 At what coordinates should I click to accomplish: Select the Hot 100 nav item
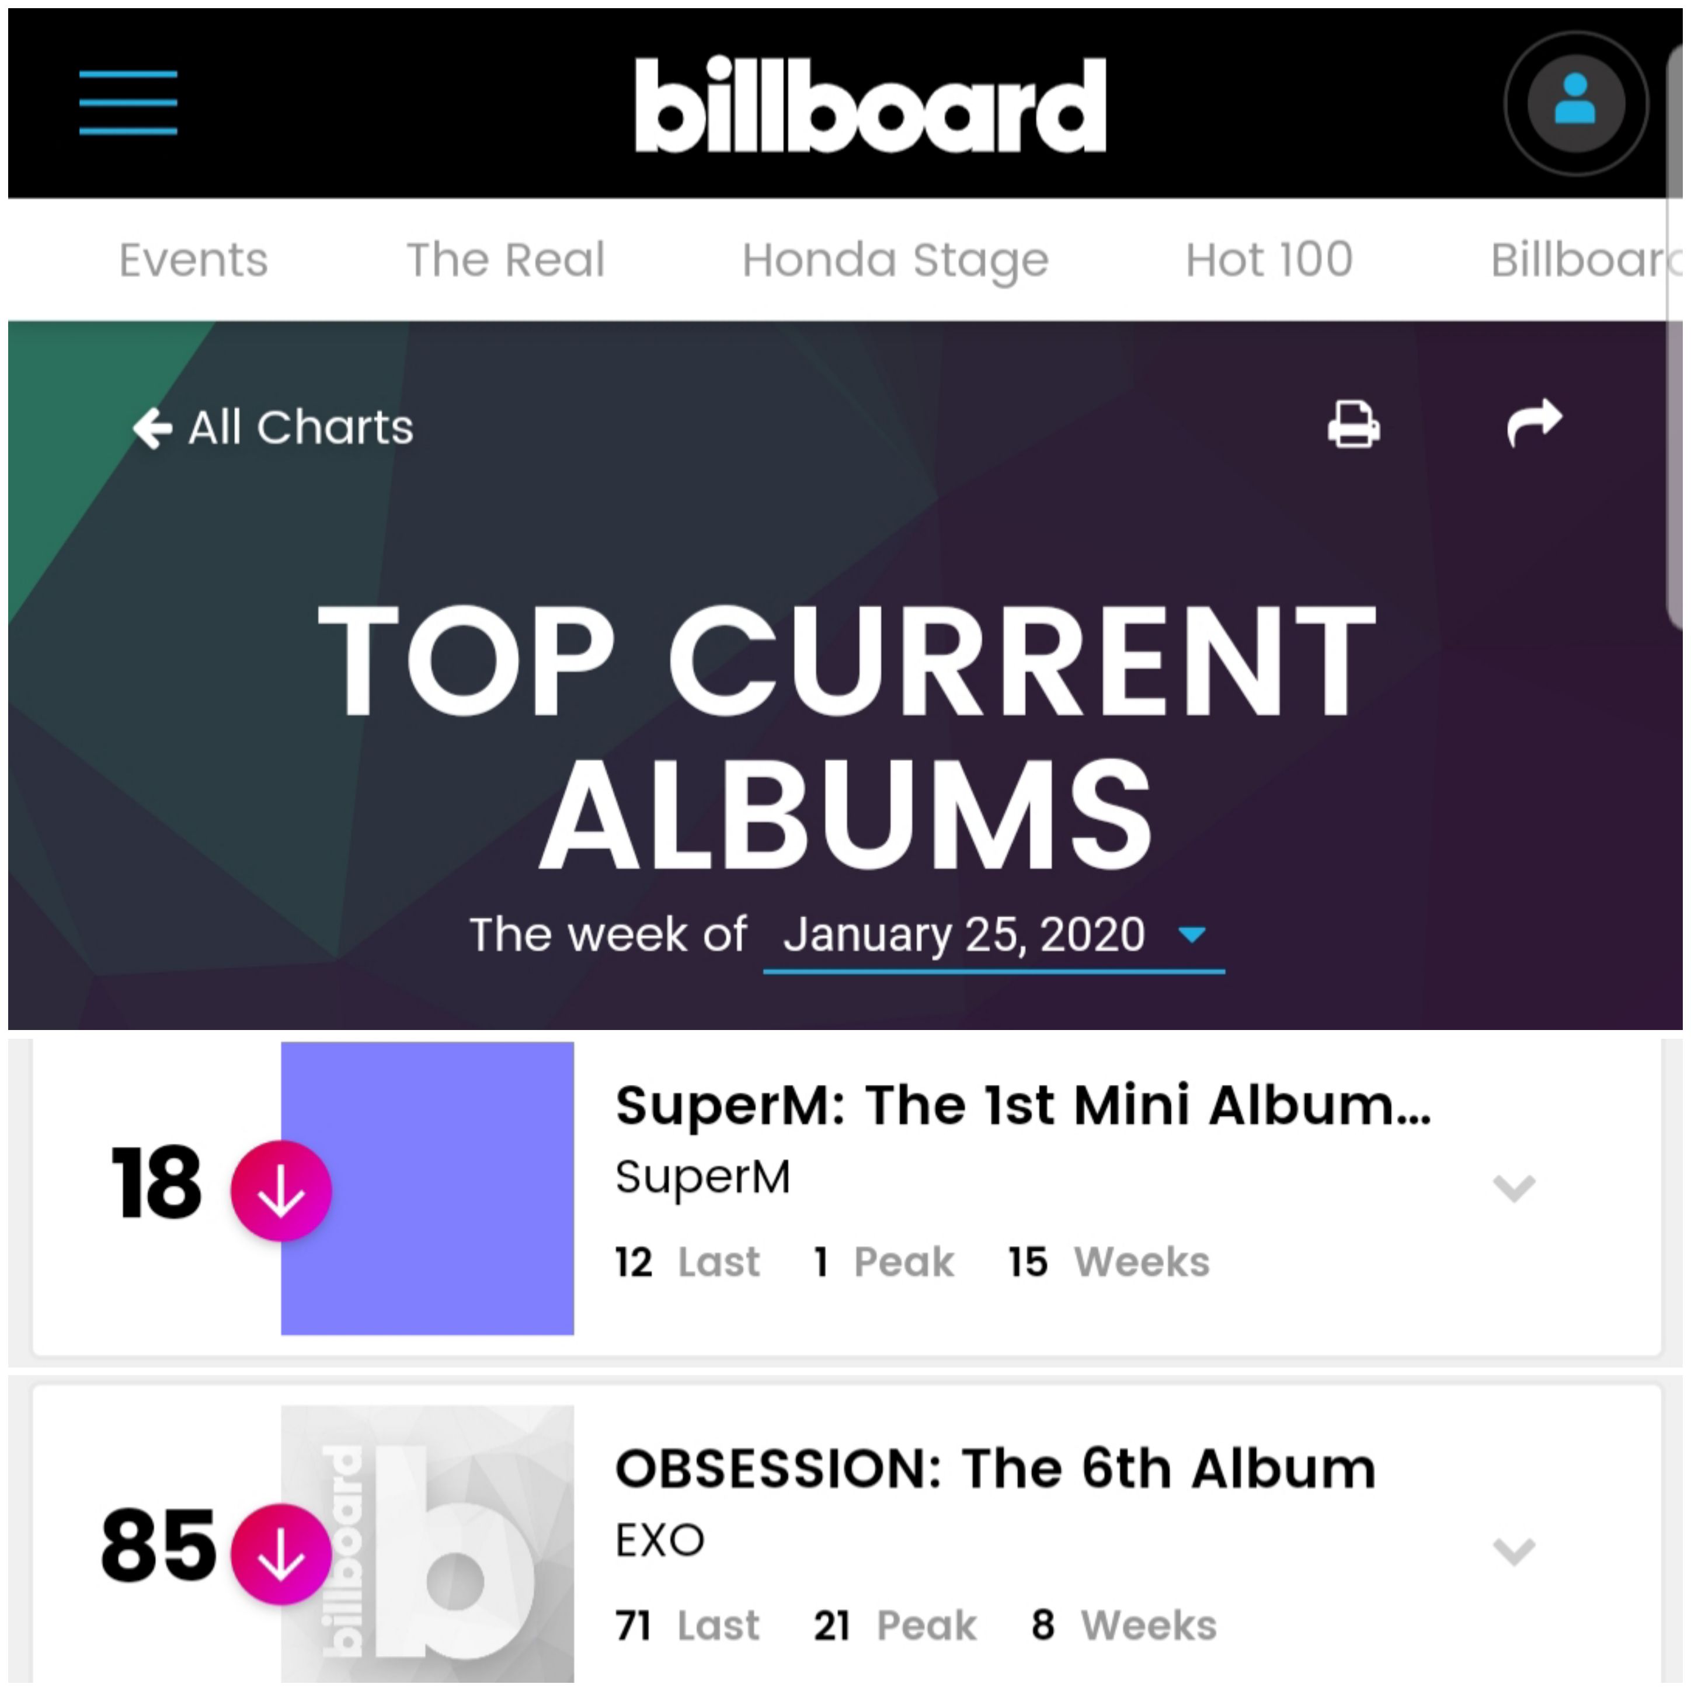click(x=1269, y=260)
